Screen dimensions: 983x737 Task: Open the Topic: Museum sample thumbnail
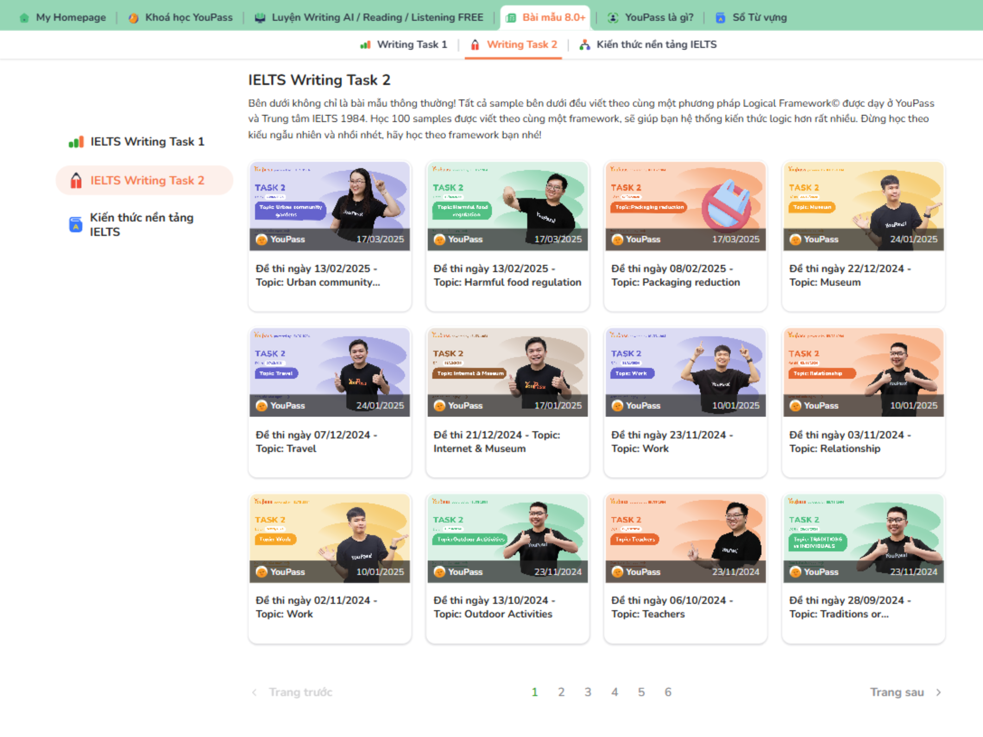pos(863,206)
